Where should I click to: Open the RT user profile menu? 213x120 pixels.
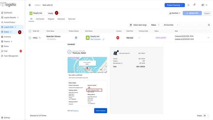204,5
